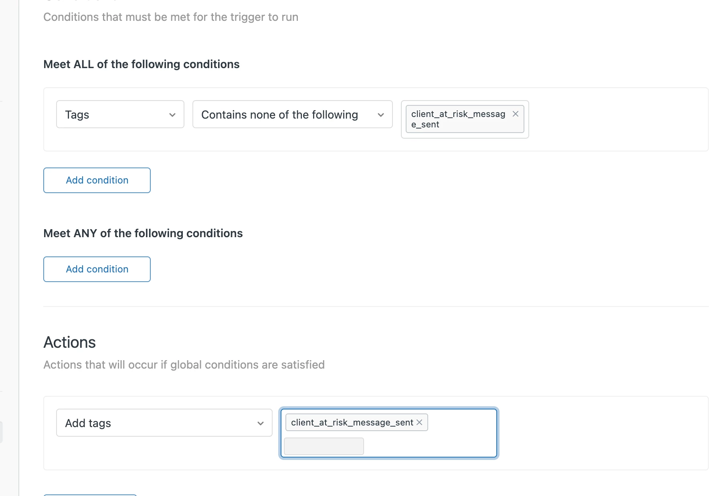Click the 'Conditions that must be met' description text

(170, 17)
